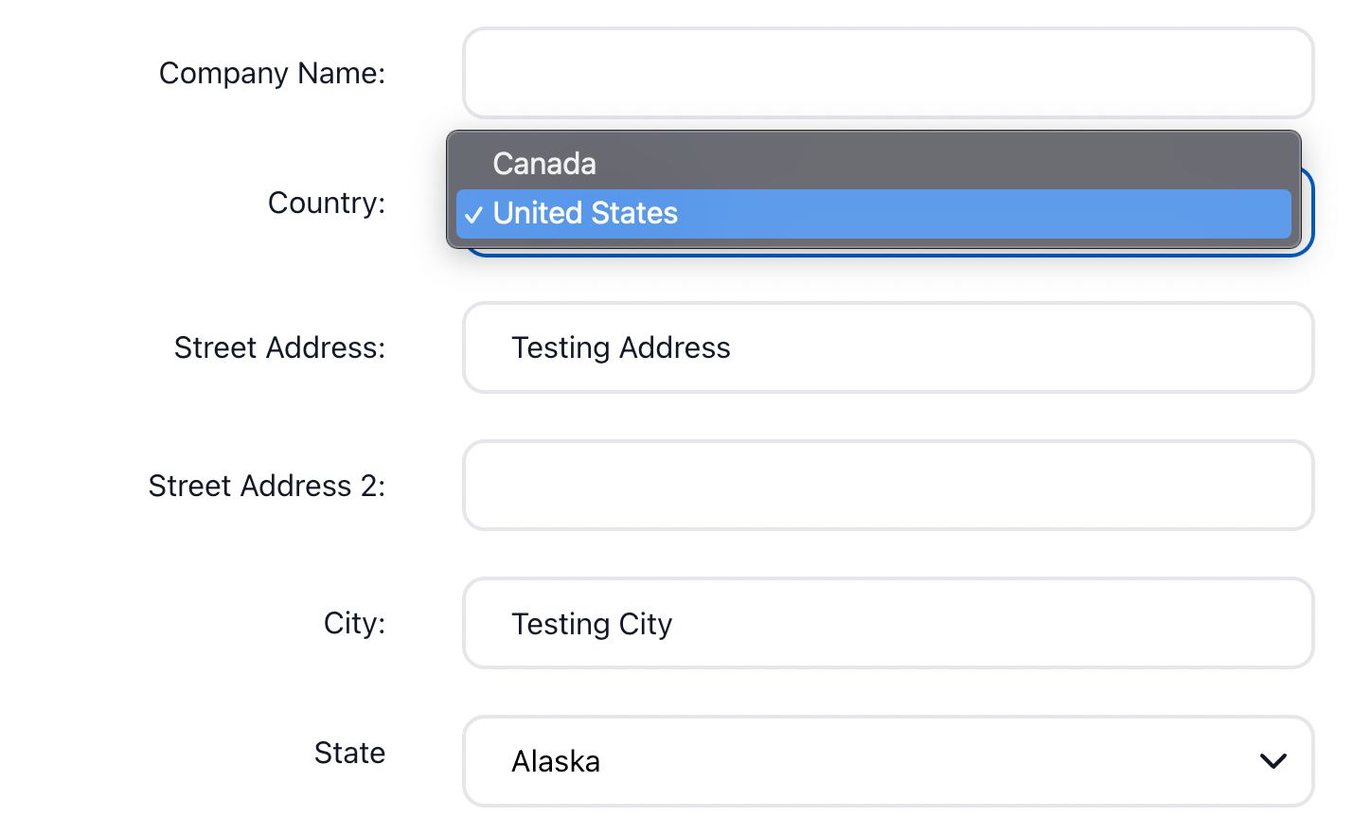Focus the empty Street Address 2 field
Screen dimensions: 1371x835
point(887,486)
